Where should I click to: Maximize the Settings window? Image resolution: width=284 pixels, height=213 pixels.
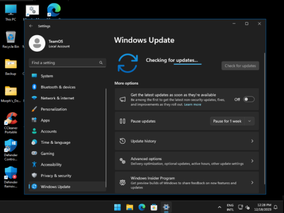pos(247,23)
